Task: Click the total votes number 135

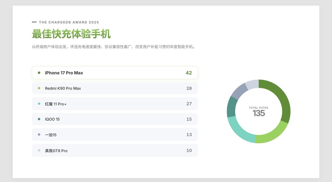Action: click(x=259, y=113)
